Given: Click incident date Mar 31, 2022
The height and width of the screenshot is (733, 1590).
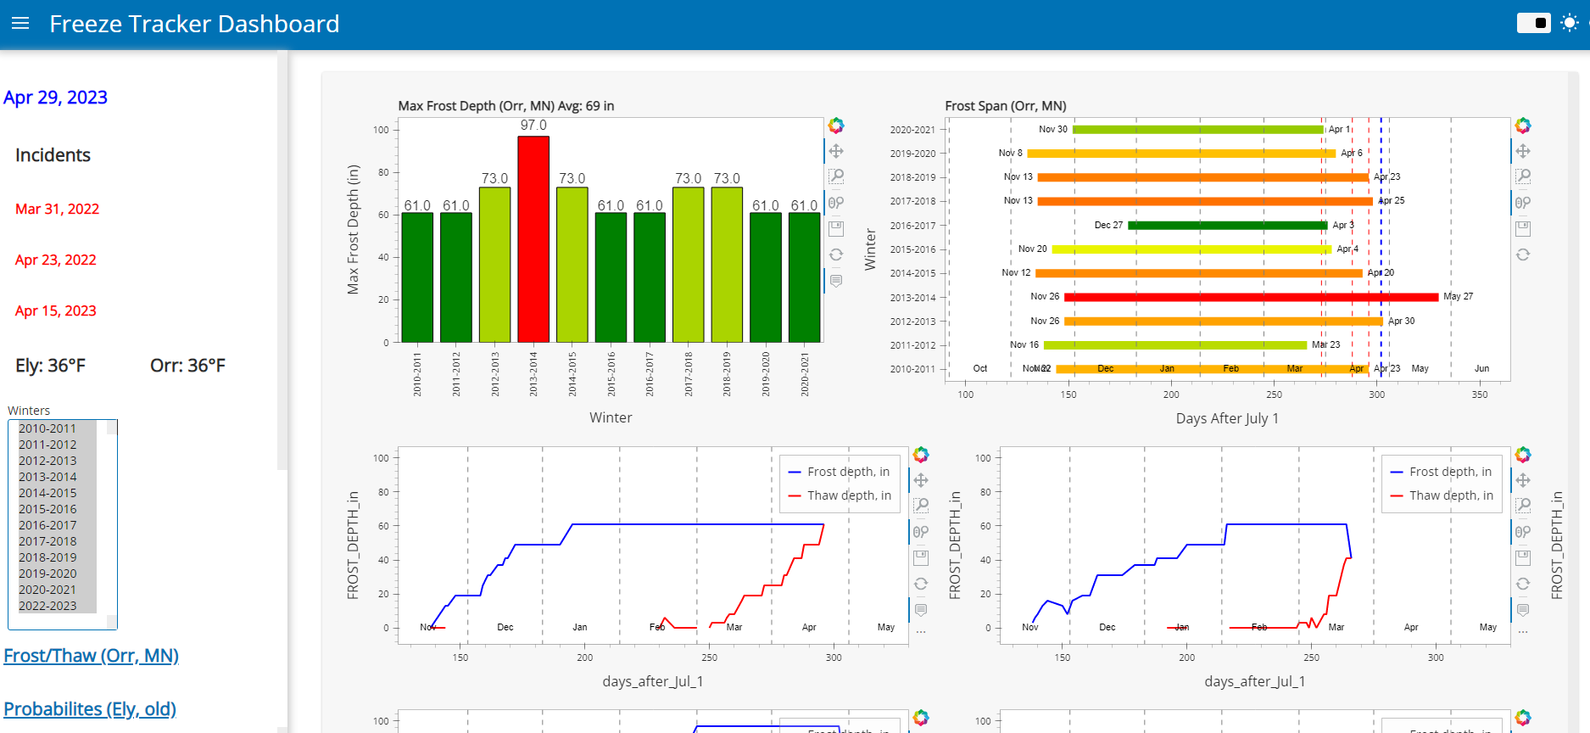Looking at the screenshot, I should pos(57,209).
